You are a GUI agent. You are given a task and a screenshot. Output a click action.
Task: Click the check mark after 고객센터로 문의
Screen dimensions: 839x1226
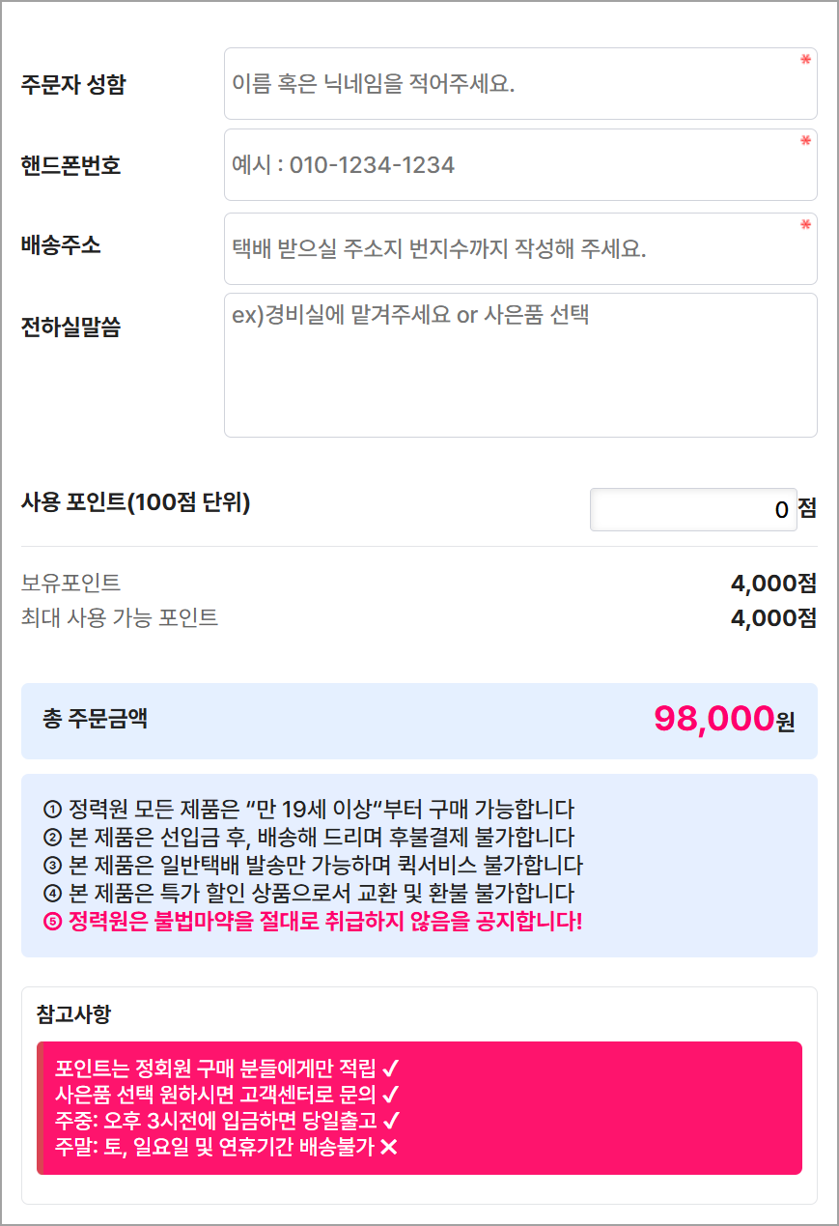(391, 1095)
